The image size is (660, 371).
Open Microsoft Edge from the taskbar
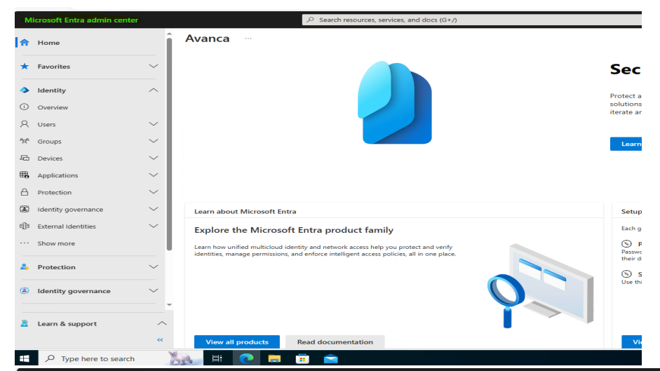coord(246,358)
